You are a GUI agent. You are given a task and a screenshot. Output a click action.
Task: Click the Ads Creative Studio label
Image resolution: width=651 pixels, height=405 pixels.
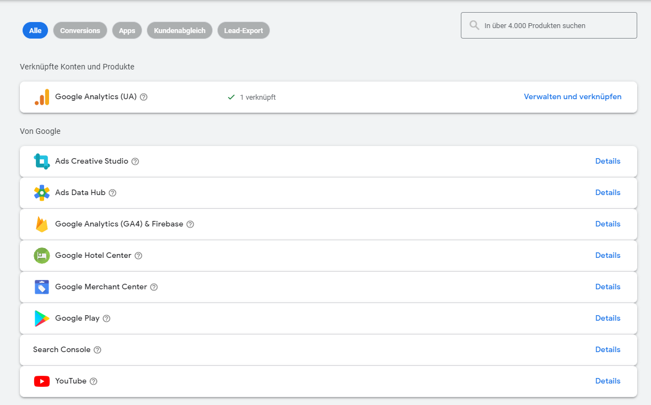point(92,161)
